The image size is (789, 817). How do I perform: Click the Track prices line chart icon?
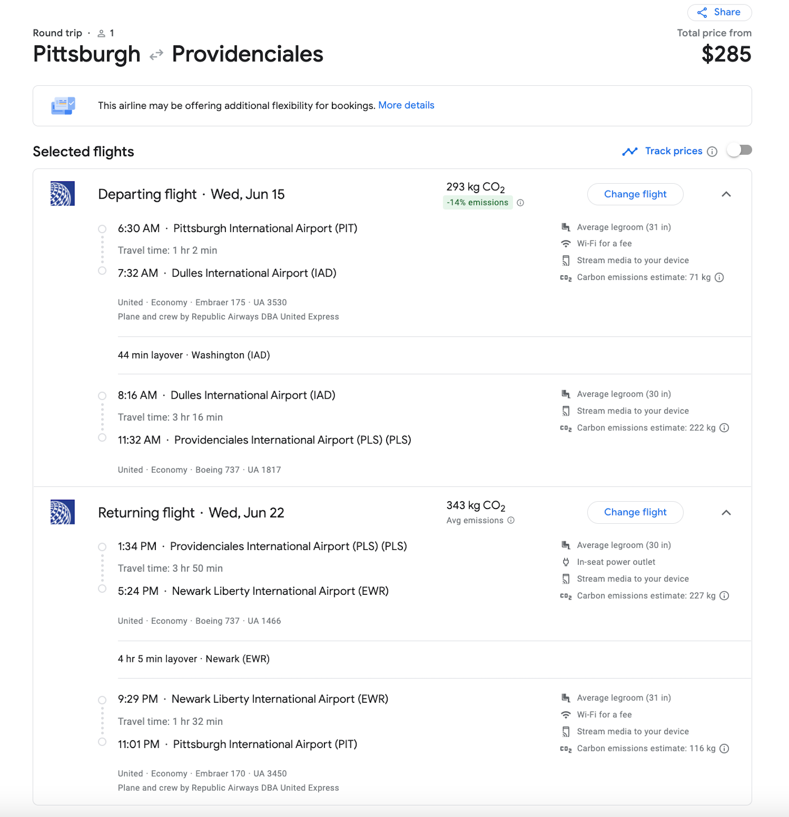coord(630,151)
